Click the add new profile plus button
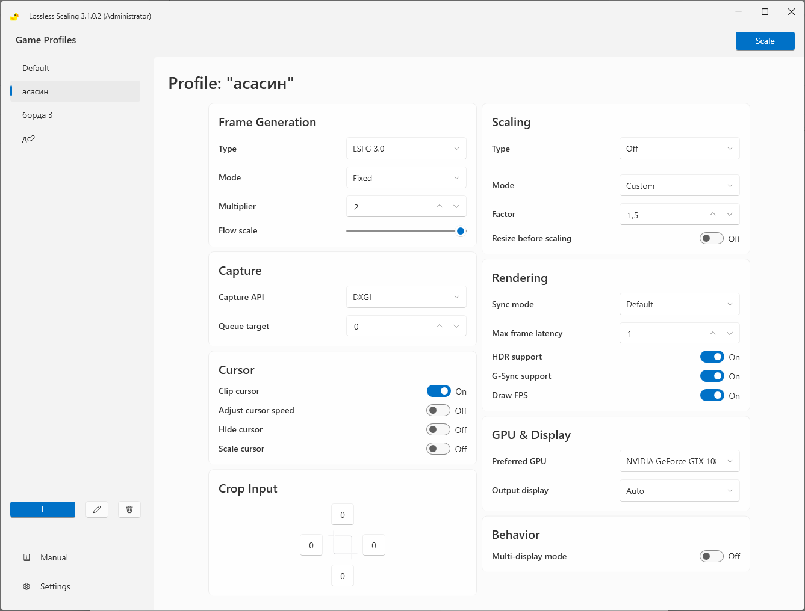This screenshot has width=805, height=611. [x=43, y=509]
